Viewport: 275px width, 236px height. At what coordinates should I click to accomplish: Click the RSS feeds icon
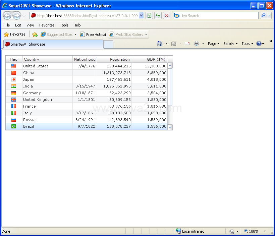pos(174,44)
